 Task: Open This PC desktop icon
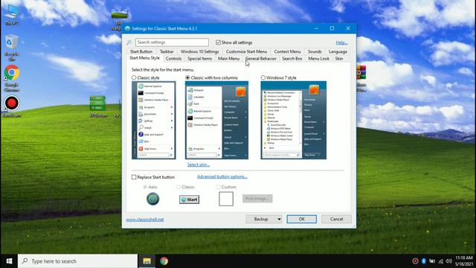[12, 14]
